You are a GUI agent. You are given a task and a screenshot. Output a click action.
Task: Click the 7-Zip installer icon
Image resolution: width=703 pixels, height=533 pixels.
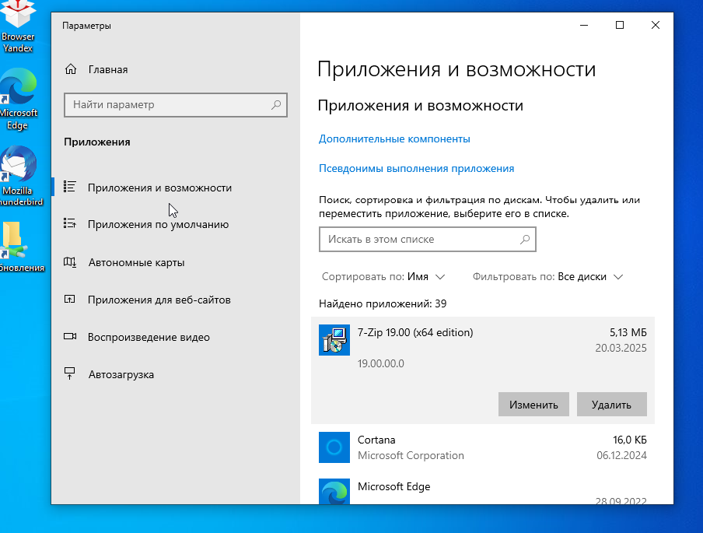(x=334, y=339)
